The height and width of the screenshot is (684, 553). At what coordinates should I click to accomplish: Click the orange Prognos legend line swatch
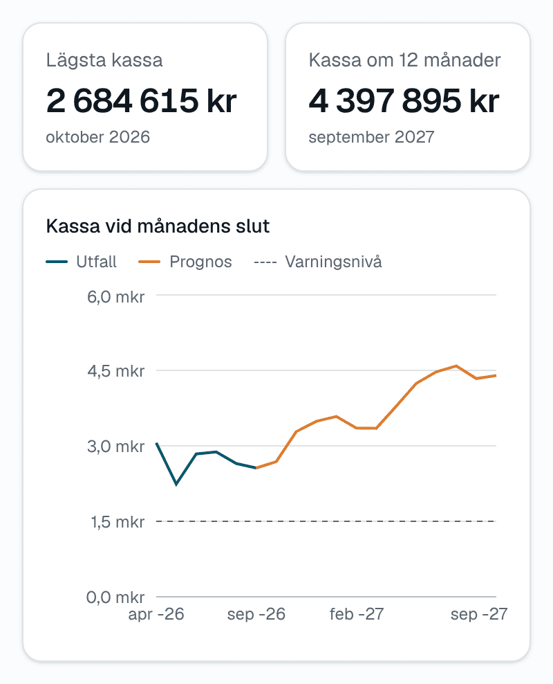(x=149, y=262)
